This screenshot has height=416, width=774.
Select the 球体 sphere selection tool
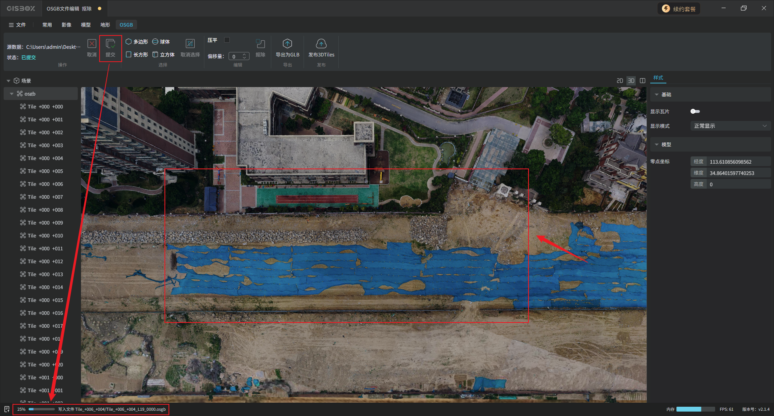coord(161,42)
